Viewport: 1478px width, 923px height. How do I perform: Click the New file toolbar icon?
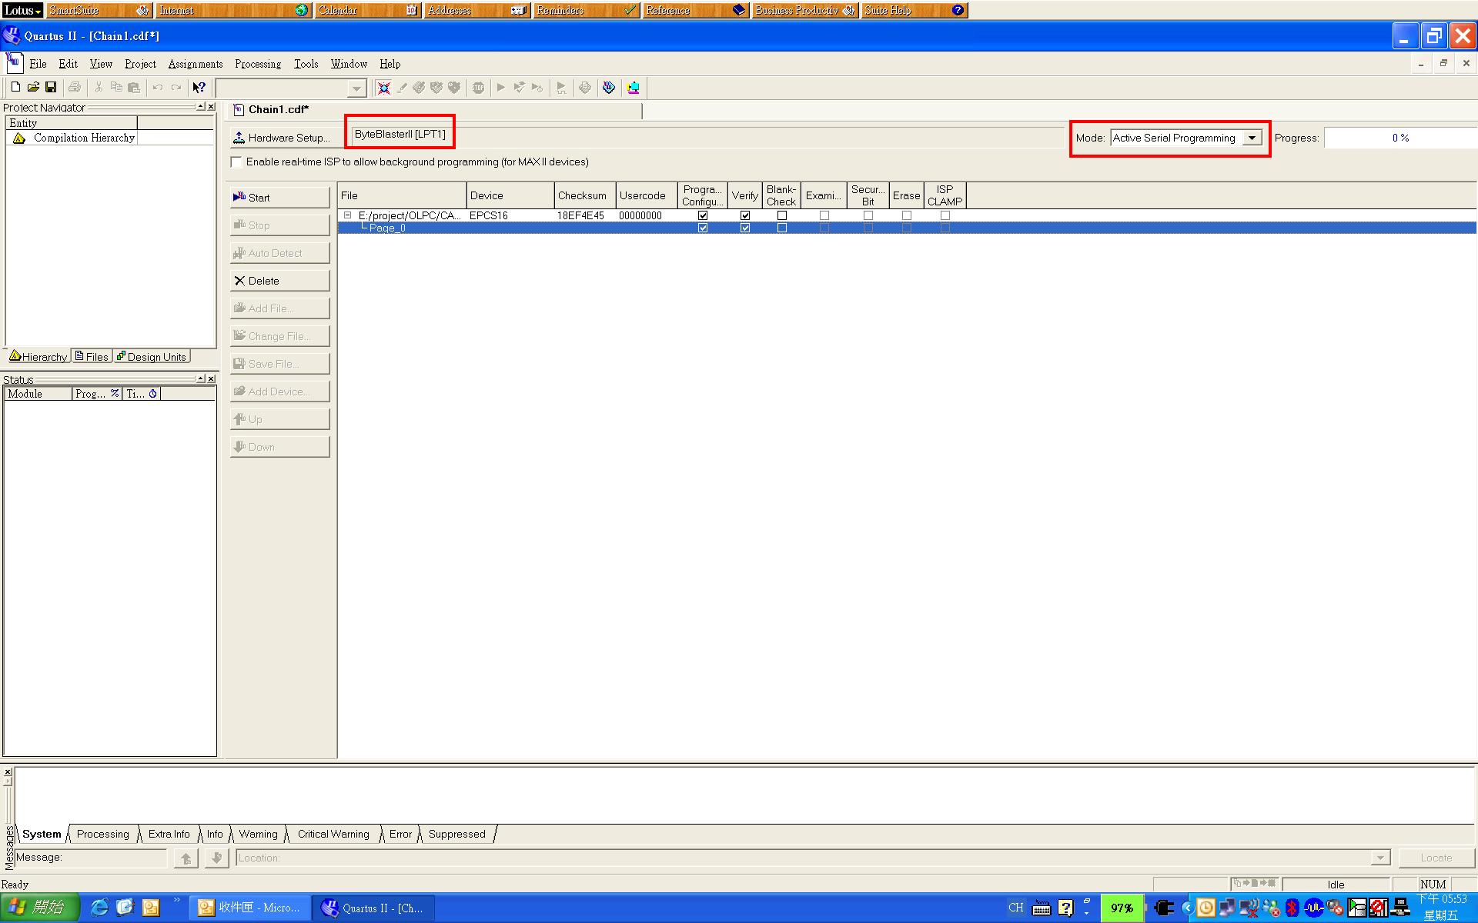(15, 88)
